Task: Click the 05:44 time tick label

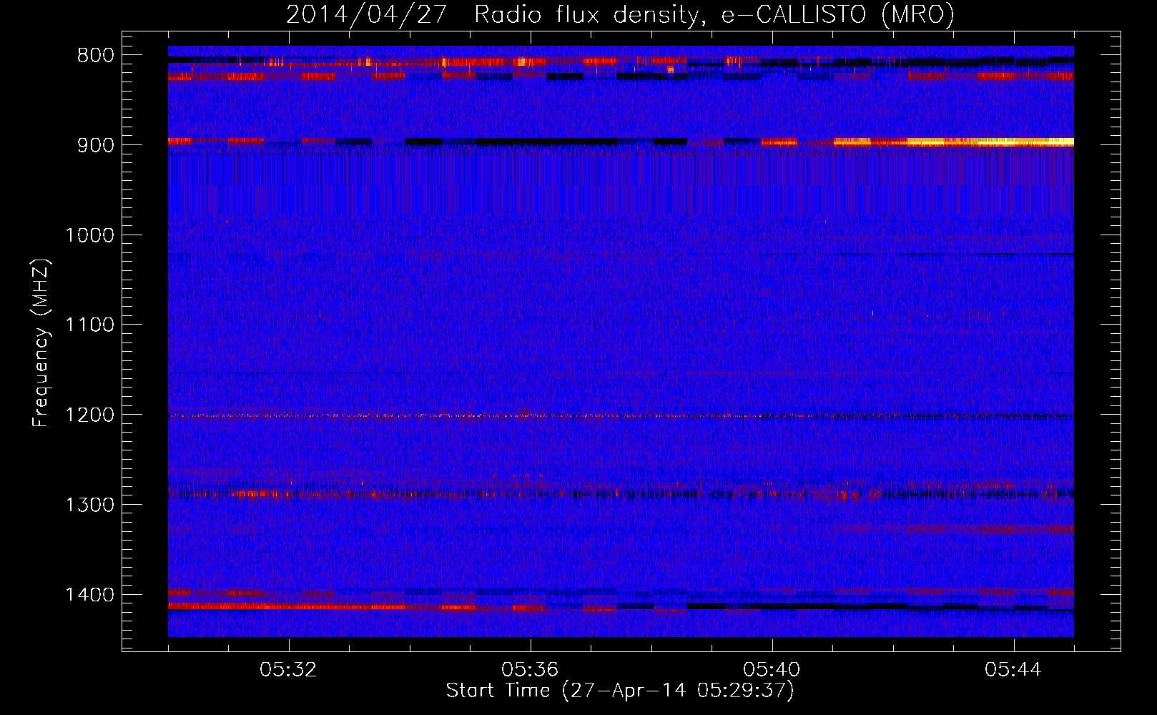Action: pos(1013,670)
